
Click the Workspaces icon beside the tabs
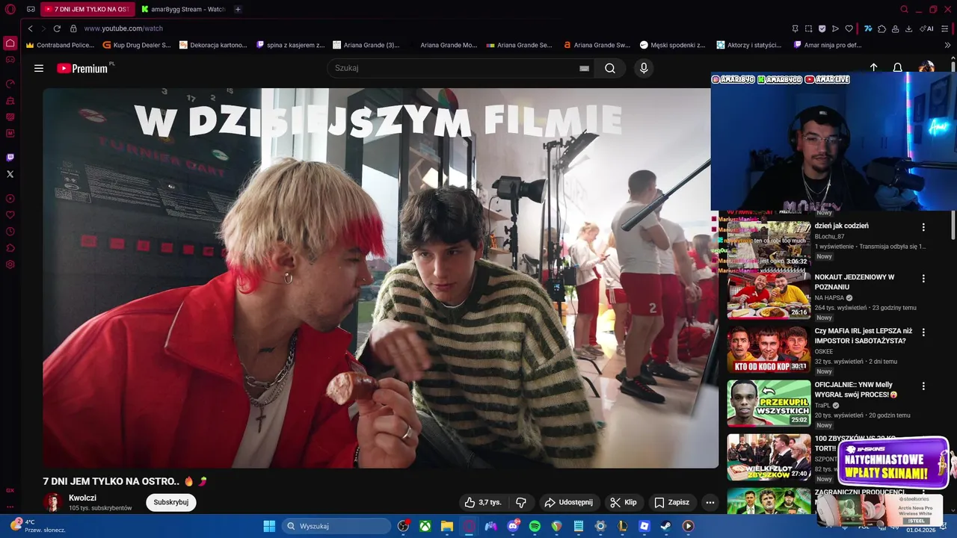(x=31, y=9)
